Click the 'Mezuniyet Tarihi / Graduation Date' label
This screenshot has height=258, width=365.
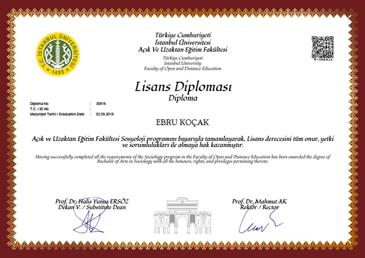[57, 114]
